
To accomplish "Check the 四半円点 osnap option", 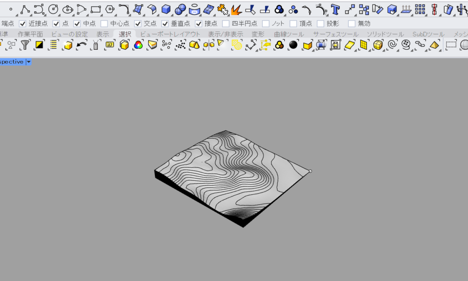I will coord(226,23).
